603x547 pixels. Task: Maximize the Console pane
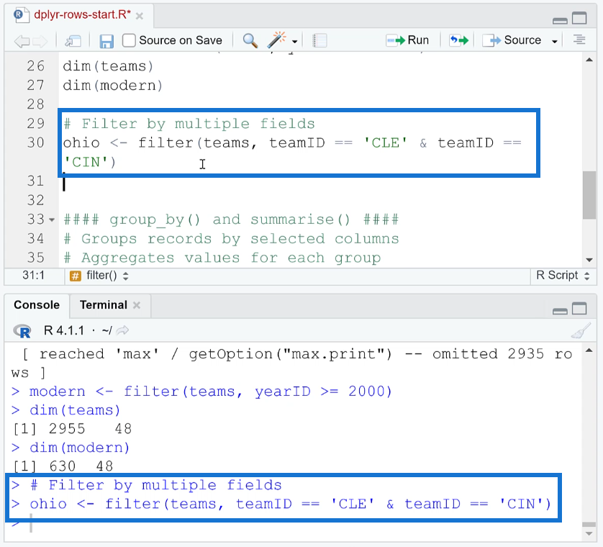click(x=579, y=309)
